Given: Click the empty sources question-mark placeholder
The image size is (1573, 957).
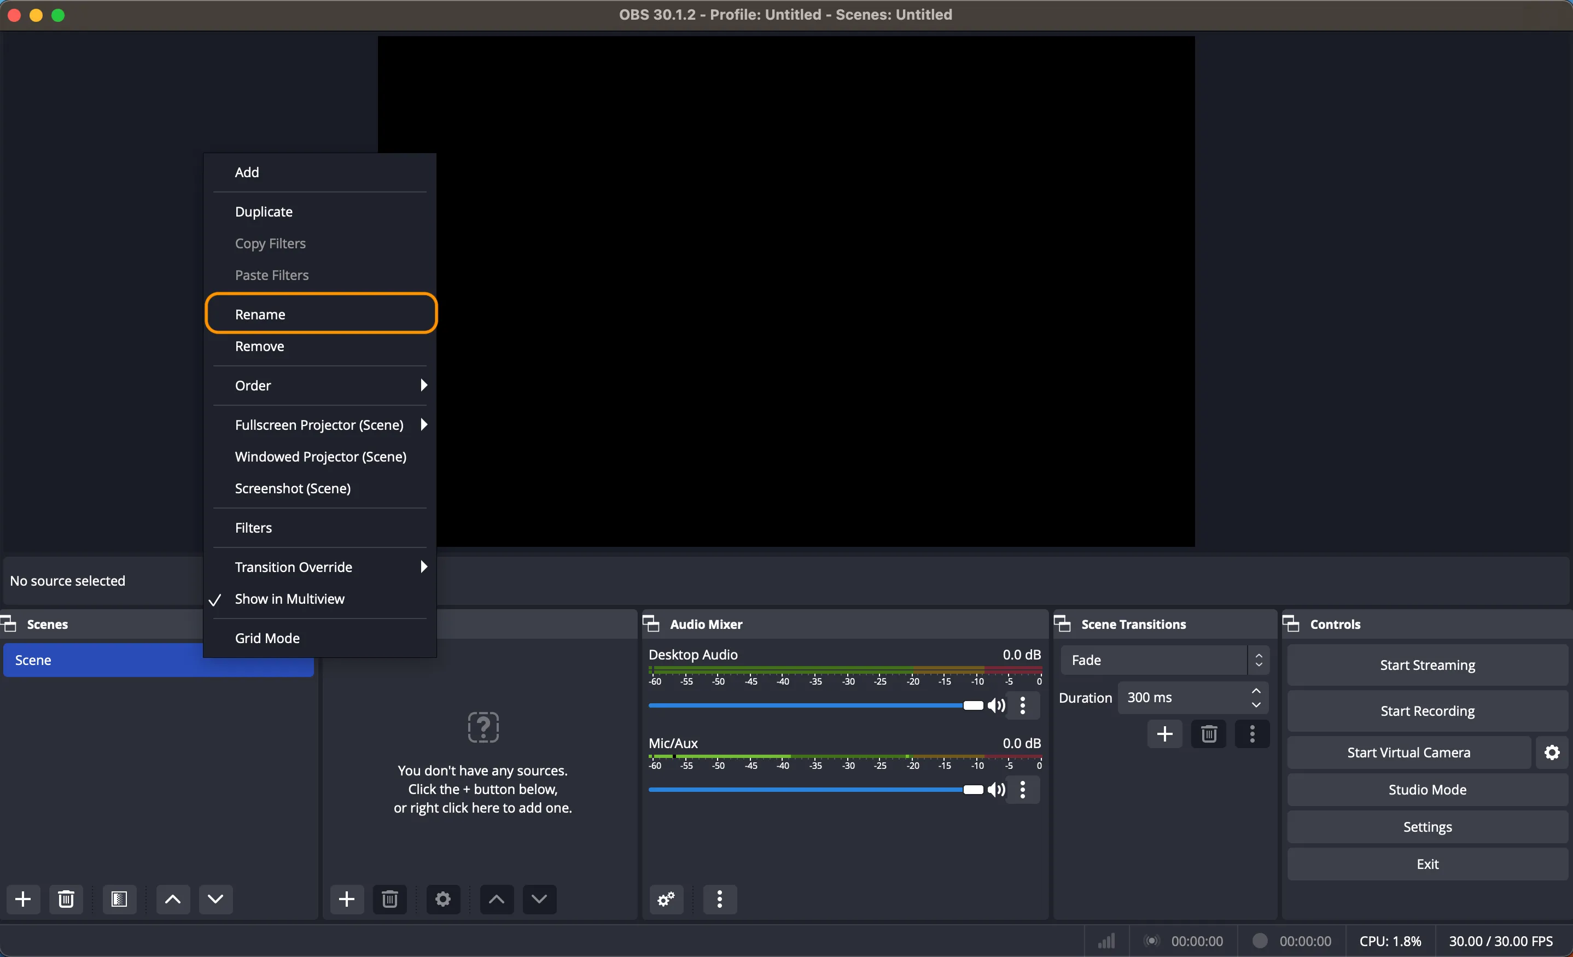Looking at the screenshot, I should (483, 727).
